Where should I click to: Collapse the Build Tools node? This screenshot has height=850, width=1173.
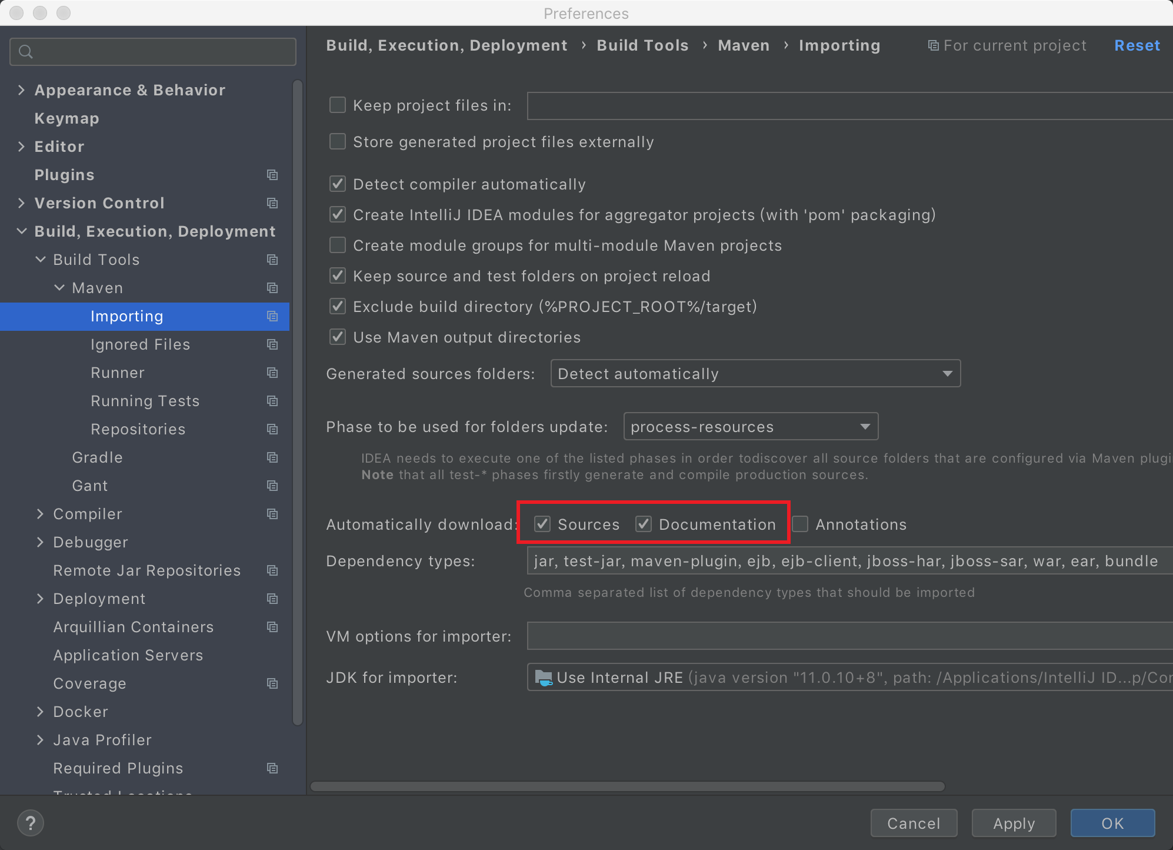coord(41,260)
